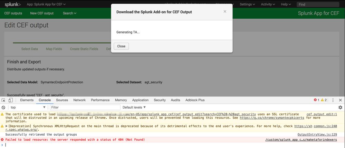
Task: Close the DevTools panel
Action: pos(340,100)
